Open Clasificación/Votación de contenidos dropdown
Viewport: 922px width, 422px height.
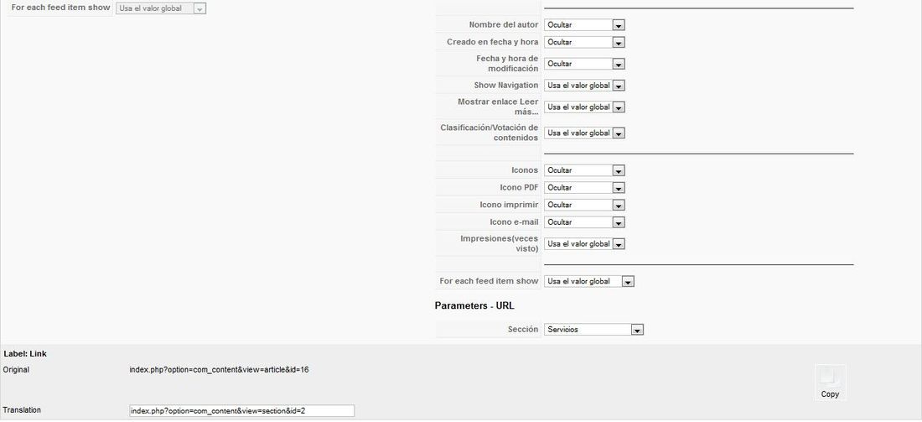pyautogui.click(x=584, y=133)
